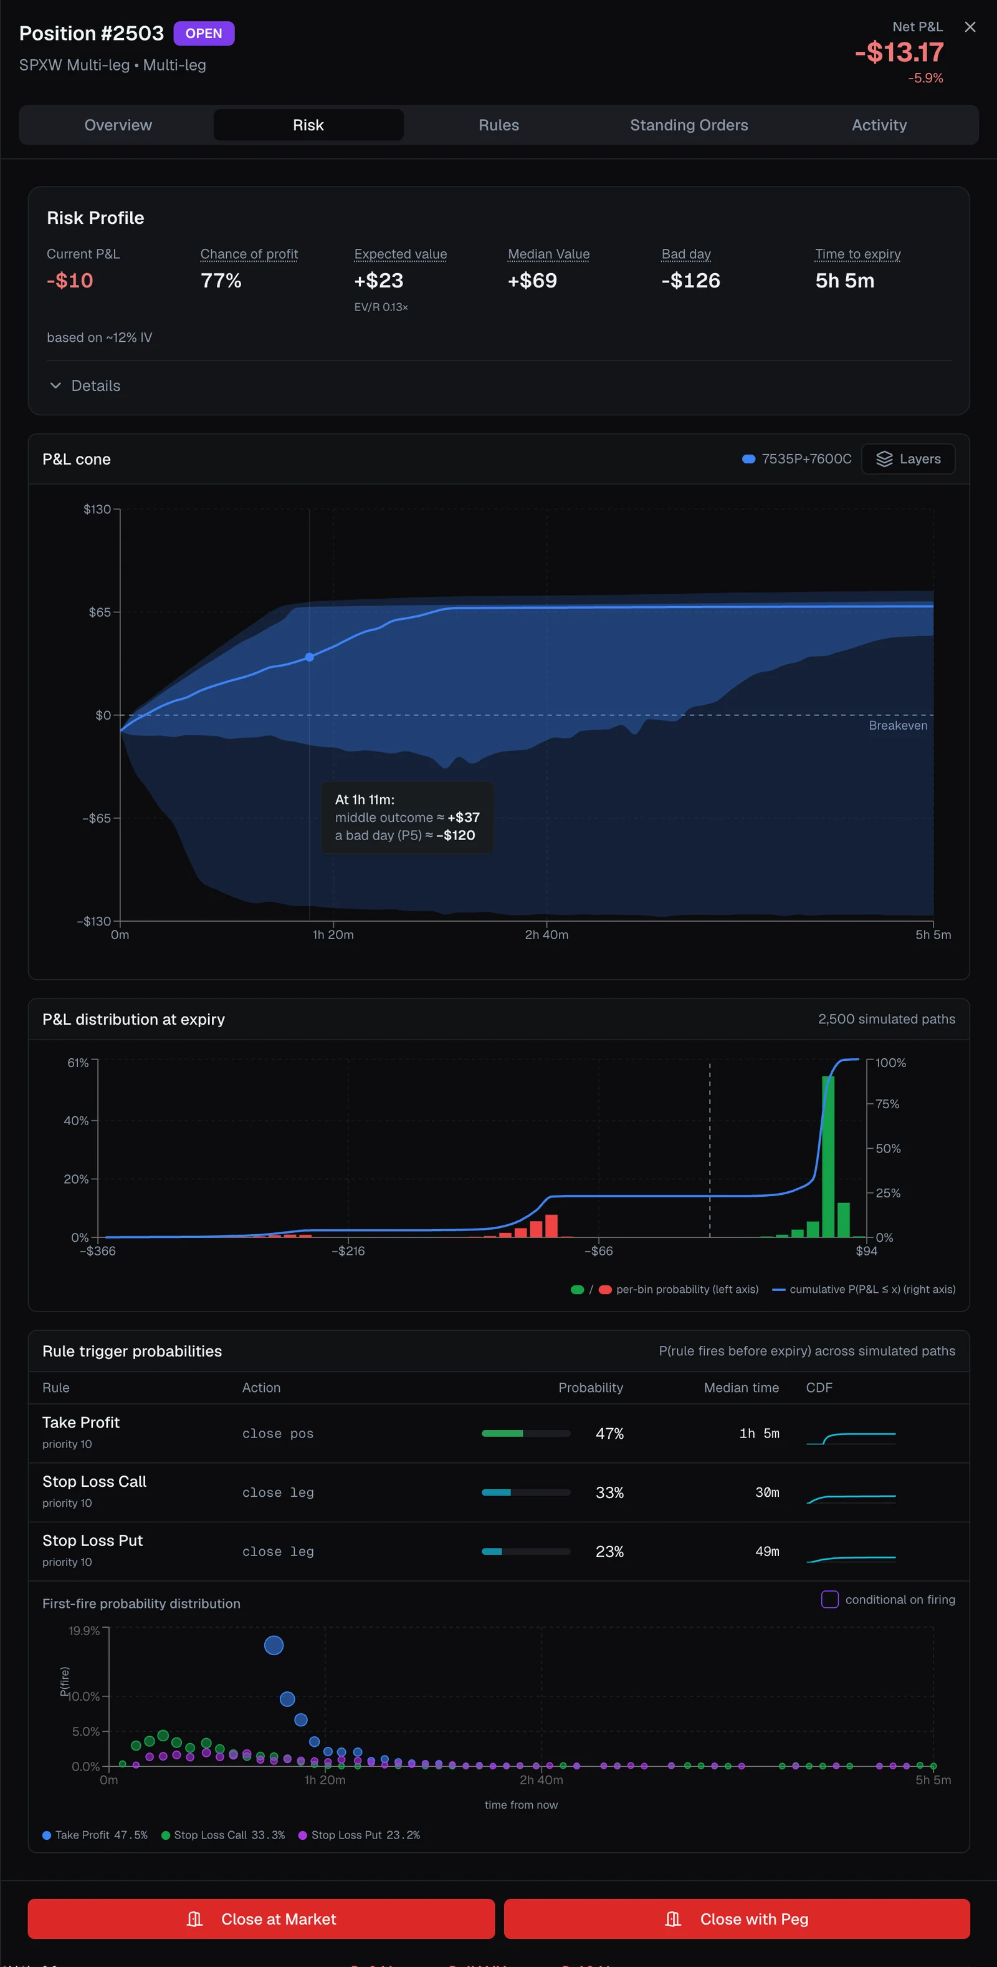
Task: Open the Layers dropdown button
Action: pos(908,459)
